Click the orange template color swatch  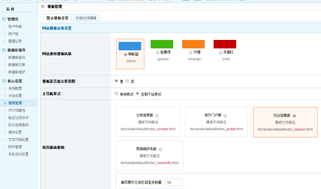tap(193, 44)
